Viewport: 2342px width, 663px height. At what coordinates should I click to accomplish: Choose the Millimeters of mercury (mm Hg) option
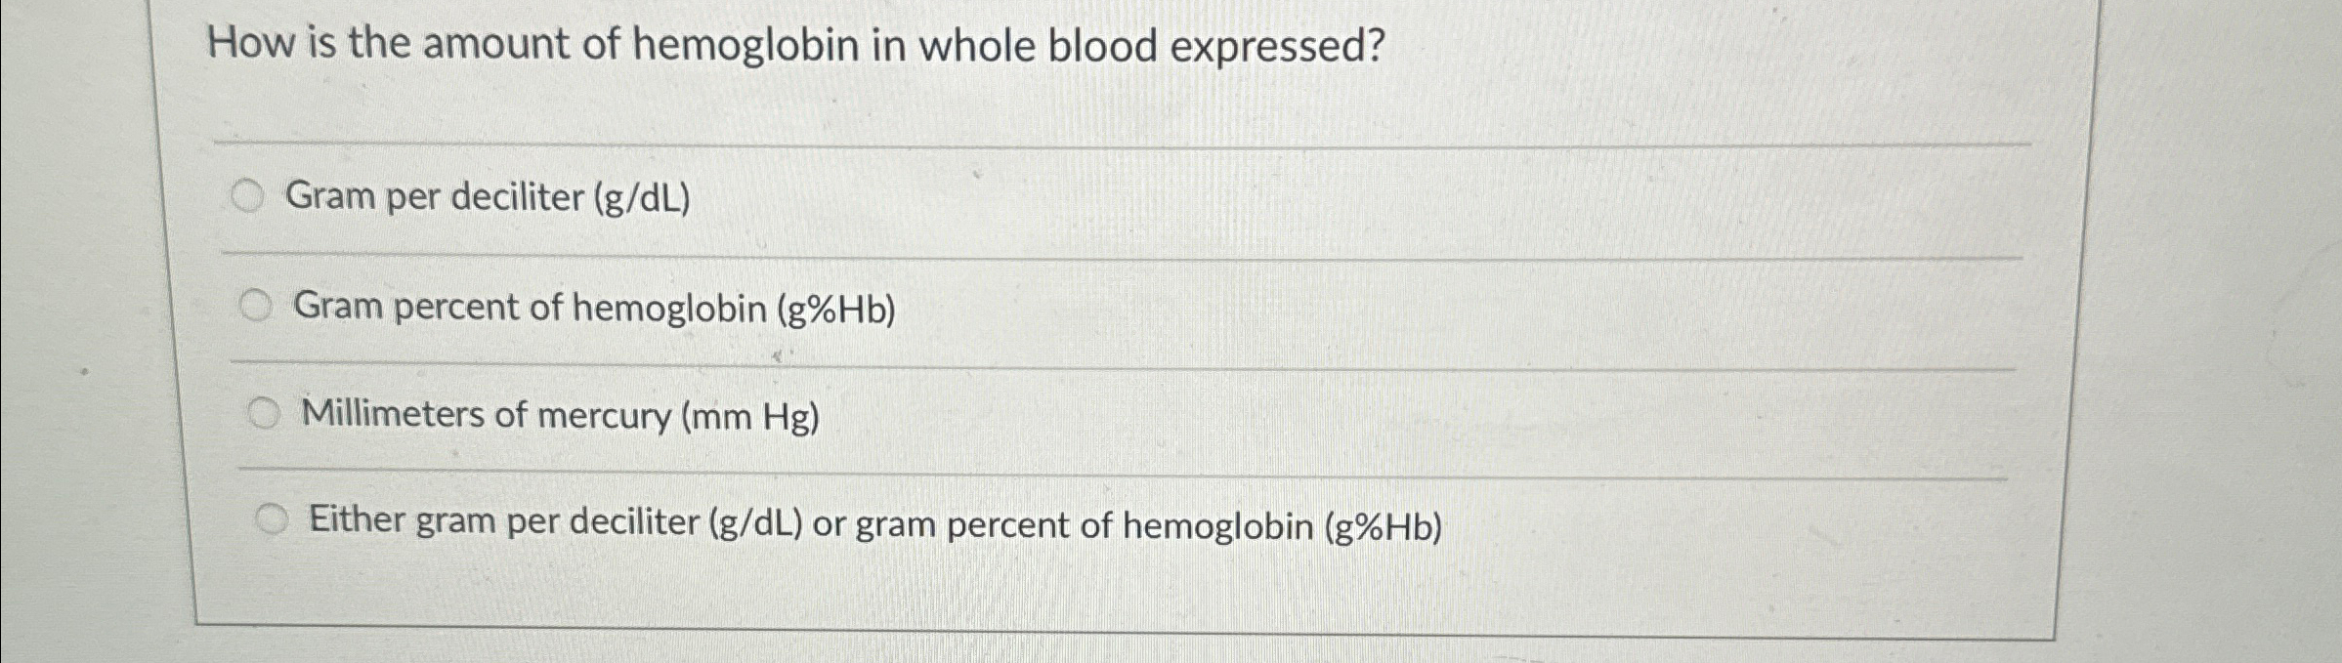point(265,412)
